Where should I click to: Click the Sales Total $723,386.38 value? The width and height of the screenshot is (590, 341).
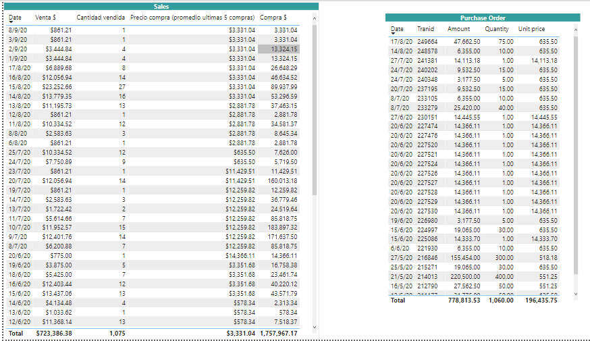point(54,333)
